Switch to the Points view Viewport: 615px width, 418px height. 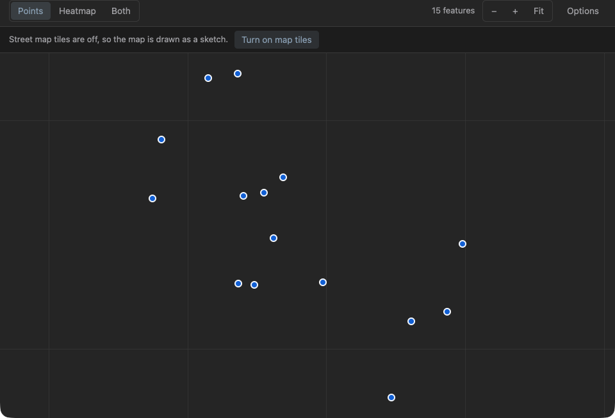31,11
